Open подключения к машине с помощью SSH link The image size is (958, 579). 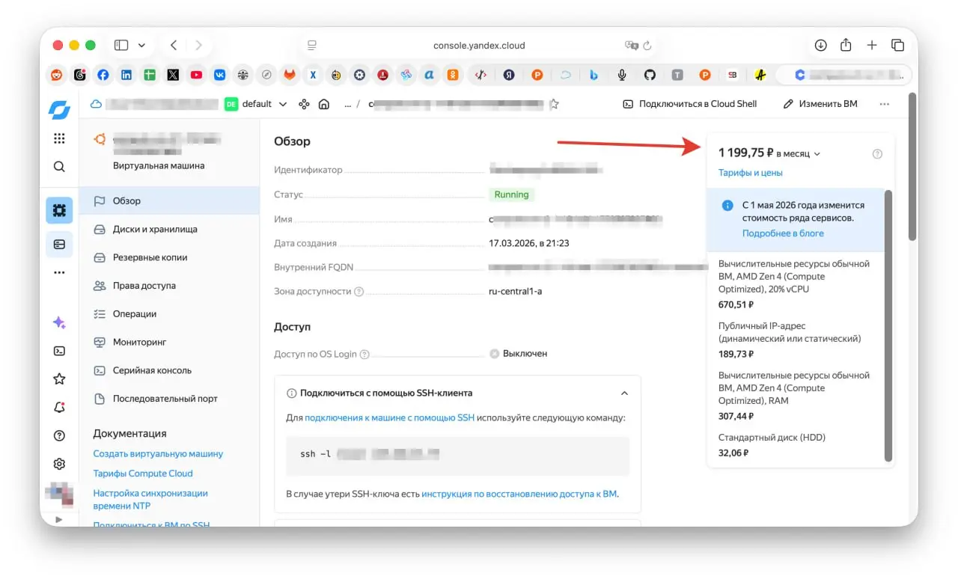[390, 417]
